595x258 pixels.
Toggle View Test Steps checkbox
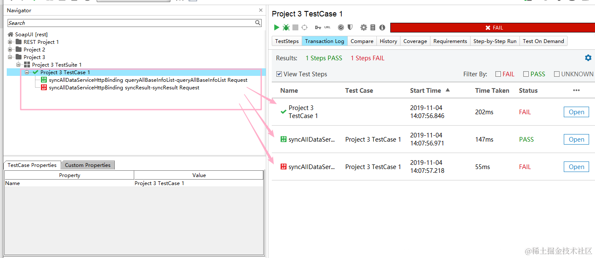(x=279, y=74)
